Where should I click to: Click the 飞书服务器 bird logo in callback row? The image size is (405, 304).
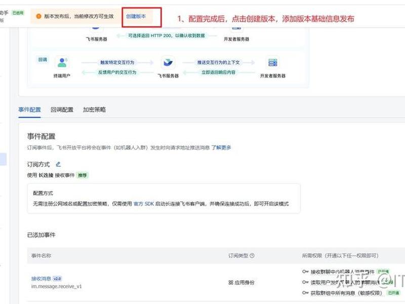point(168,62)
